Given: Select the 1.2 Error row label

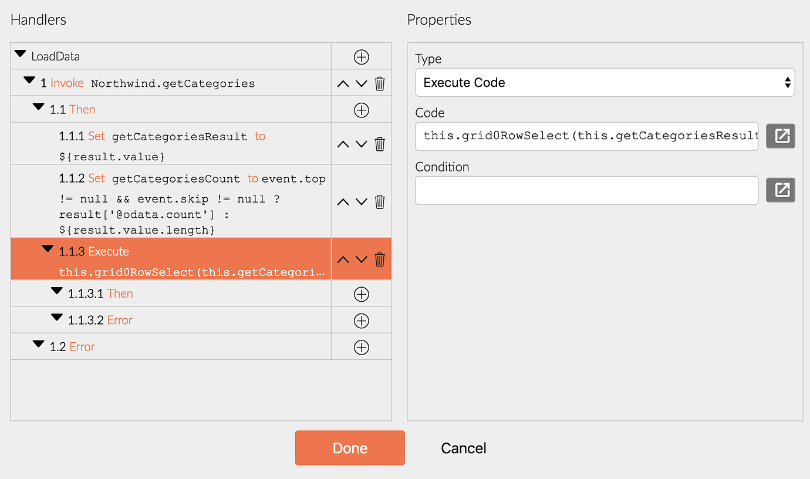Looking at the screenshot, I should 72,347.
